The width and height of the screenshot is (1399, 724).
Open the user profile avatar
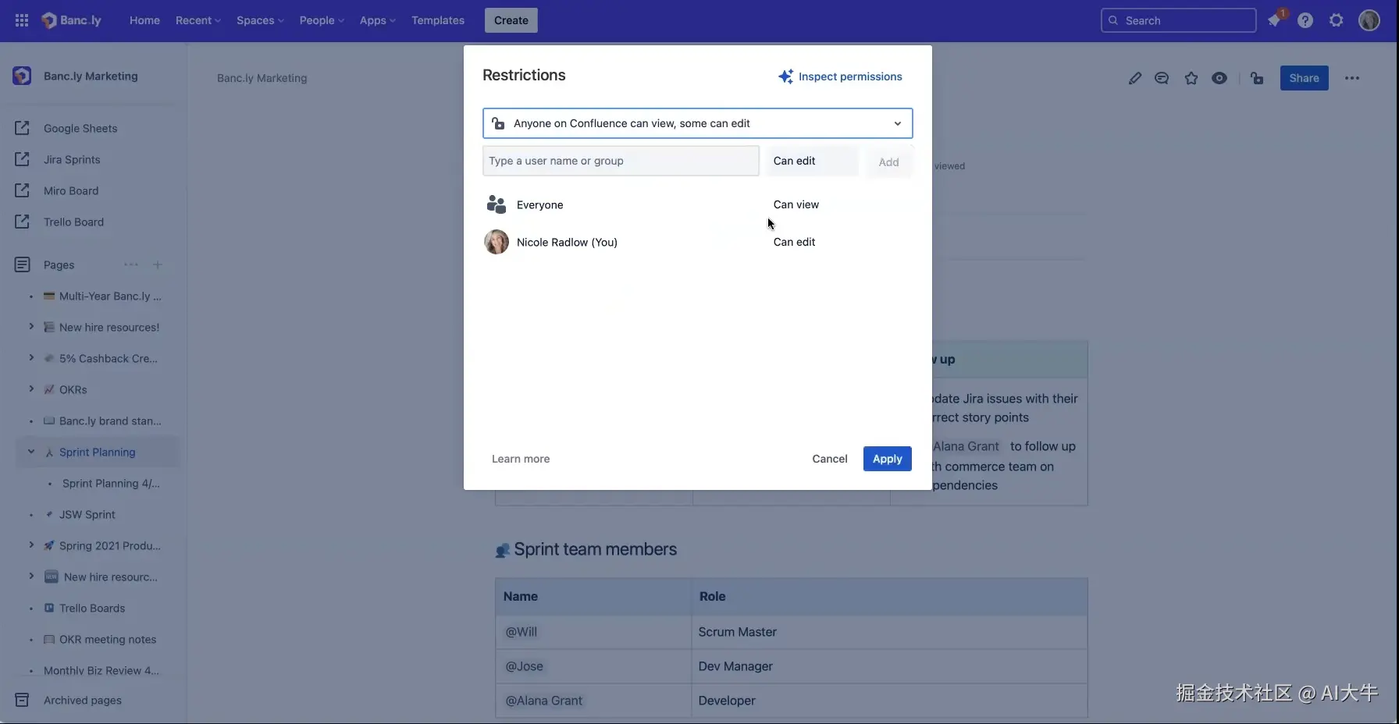pos(1369,20)
